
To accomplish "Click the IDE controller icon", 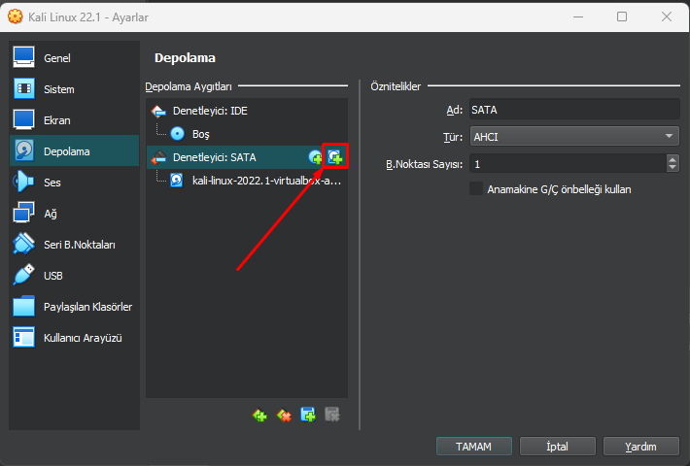I will tap(158, 112).
